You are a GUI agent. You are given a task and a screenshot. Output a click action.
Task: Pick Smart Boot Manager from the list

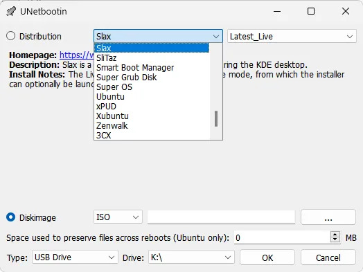[x=152, y=68]
